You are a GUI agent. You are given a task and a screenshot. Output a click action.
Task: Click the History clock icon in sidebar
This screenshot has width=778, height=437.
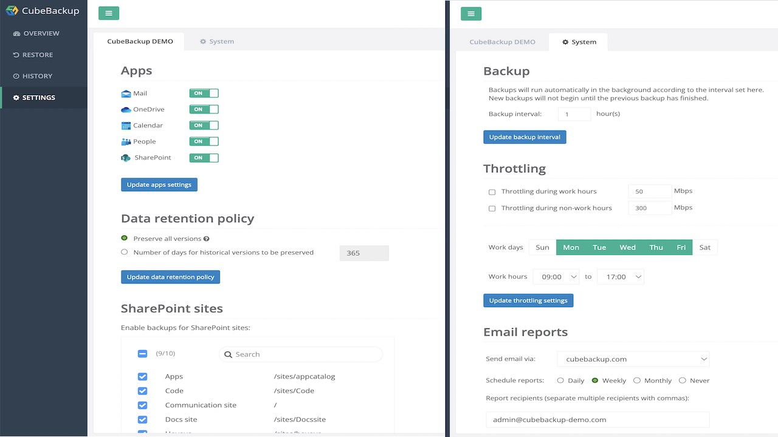16,76
